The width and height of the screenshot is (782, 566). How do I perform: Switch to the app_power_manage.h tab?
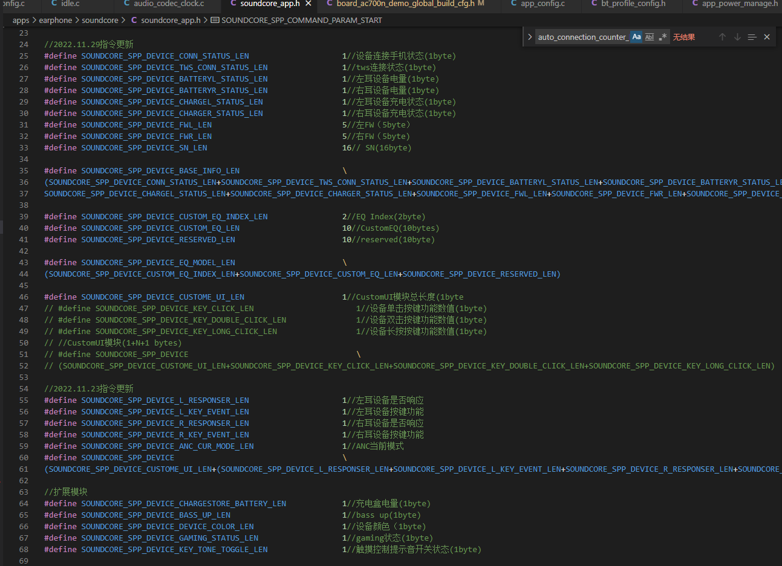[740, 4]
